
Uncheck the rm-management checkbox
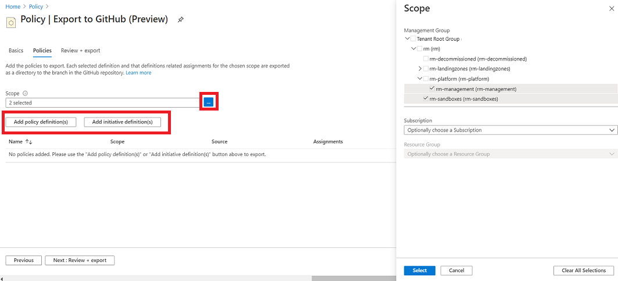tap(432, 88)
